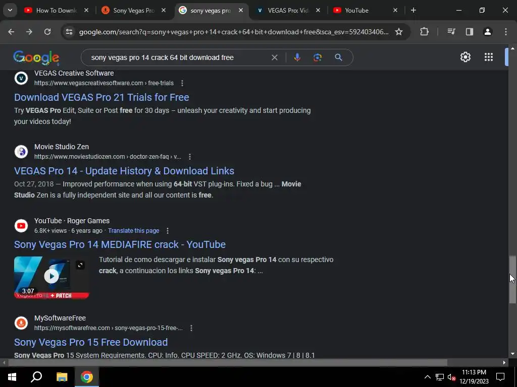517x387 pixels.
Task: Open the Chrome three-dot menu
Action: (505, 32)
